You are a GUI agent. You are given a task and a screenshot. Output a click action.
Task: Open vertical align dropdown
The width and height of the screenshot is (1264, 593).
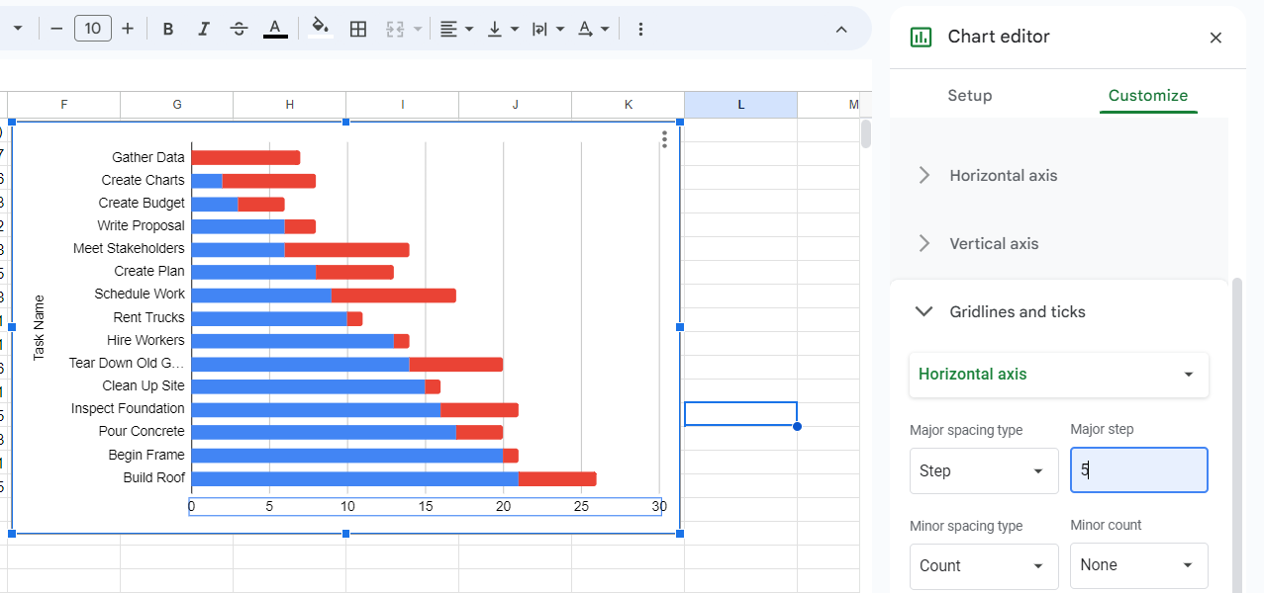point(503,29)
